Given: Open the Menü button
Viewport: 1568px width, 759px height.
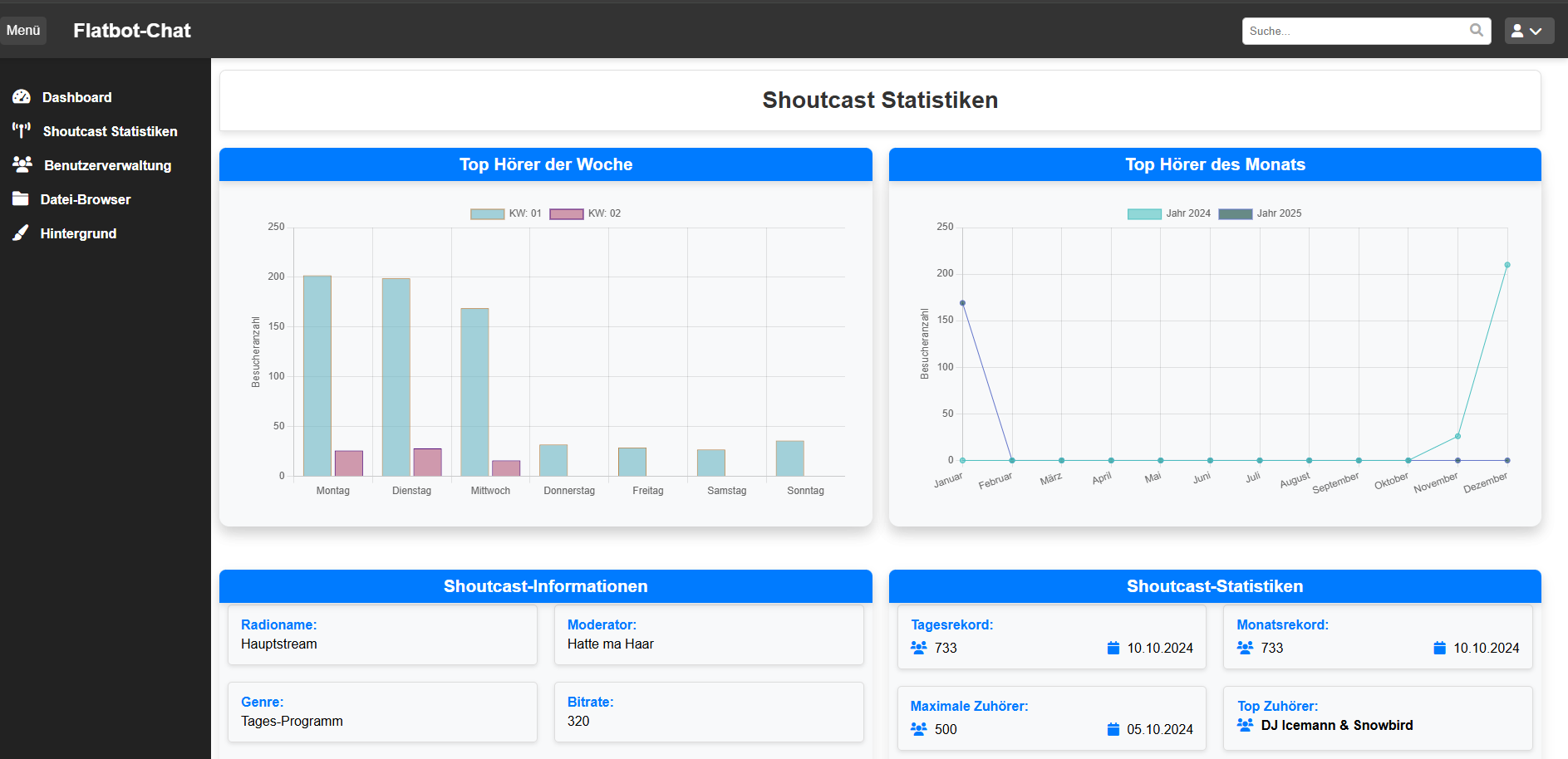Looking at the screenshot, I should coord(23,31).
